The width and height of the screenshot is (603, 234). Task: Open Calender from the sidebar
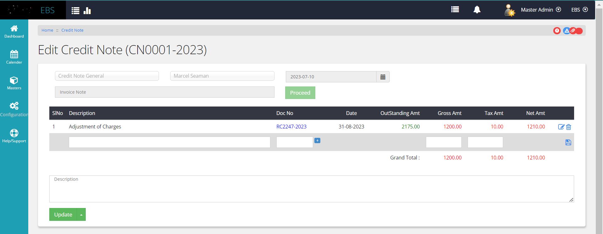click(x=14, y=57)
